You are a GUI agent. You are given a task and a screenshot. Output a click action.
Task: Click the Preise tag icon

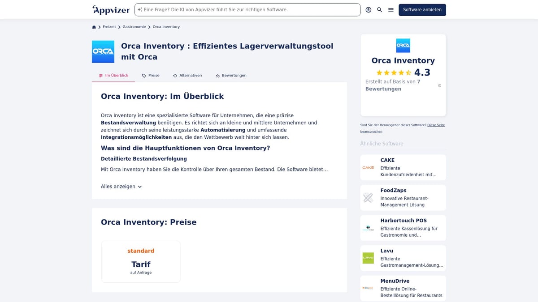(x=143, y=75)
